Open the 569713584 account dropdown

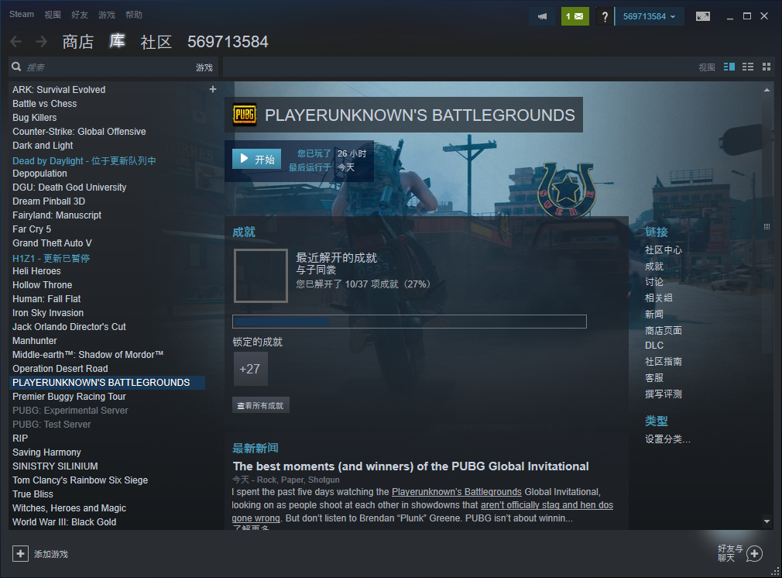(649, 16)
